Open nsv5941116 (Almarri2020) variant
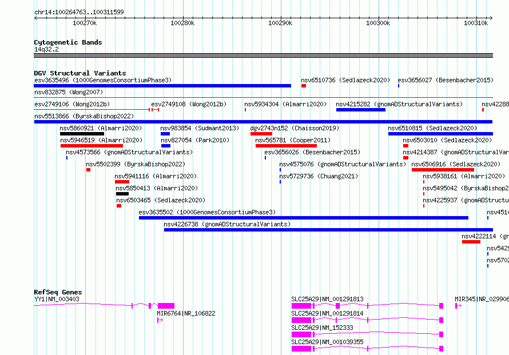 click(156, 176)
